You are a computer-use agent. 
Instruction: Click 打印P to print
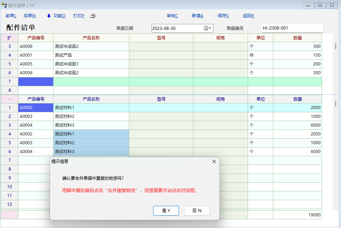pos(79,16)
